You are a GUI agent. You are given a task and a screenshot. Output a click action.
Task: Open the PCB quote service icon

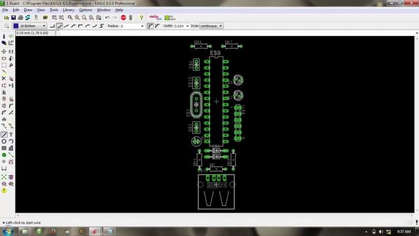[170, 18]
